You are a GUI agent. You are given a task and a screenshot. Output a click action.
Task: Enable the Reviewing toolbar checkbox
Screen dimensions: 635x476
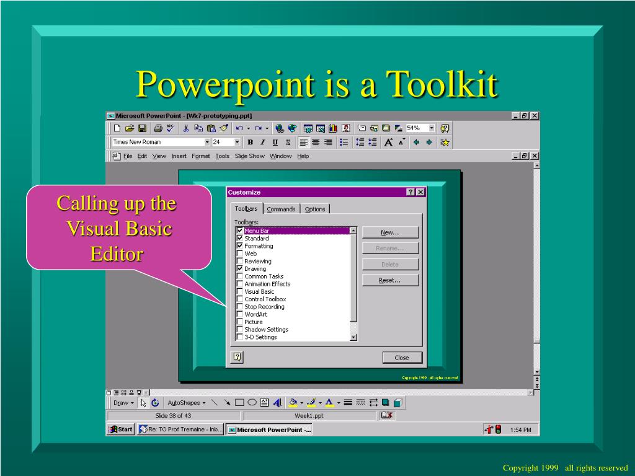(240, 261)
